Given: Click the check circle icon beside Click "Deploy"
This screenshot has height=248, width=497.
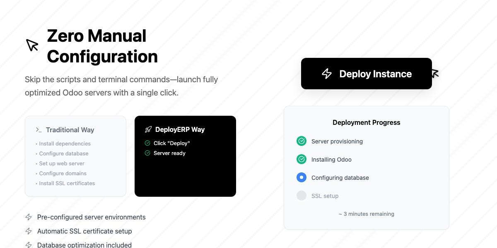Looking at the screenshot, I should (x=147, y=143).
